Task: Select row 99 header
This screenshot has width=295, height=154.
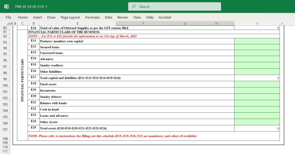Action: pyautogui.click(x=5, y=79)
